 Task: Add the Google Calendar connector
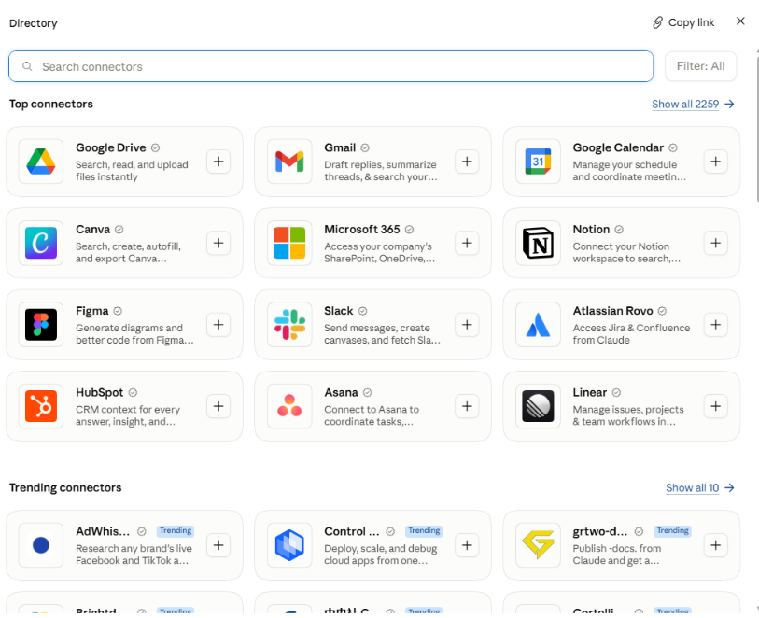click(715, 162)
